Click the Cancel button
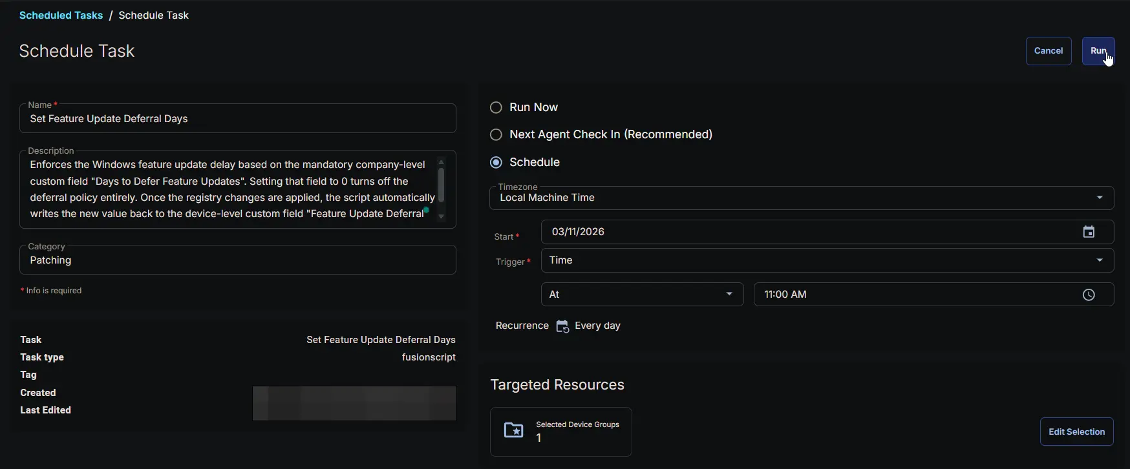 1048,51
